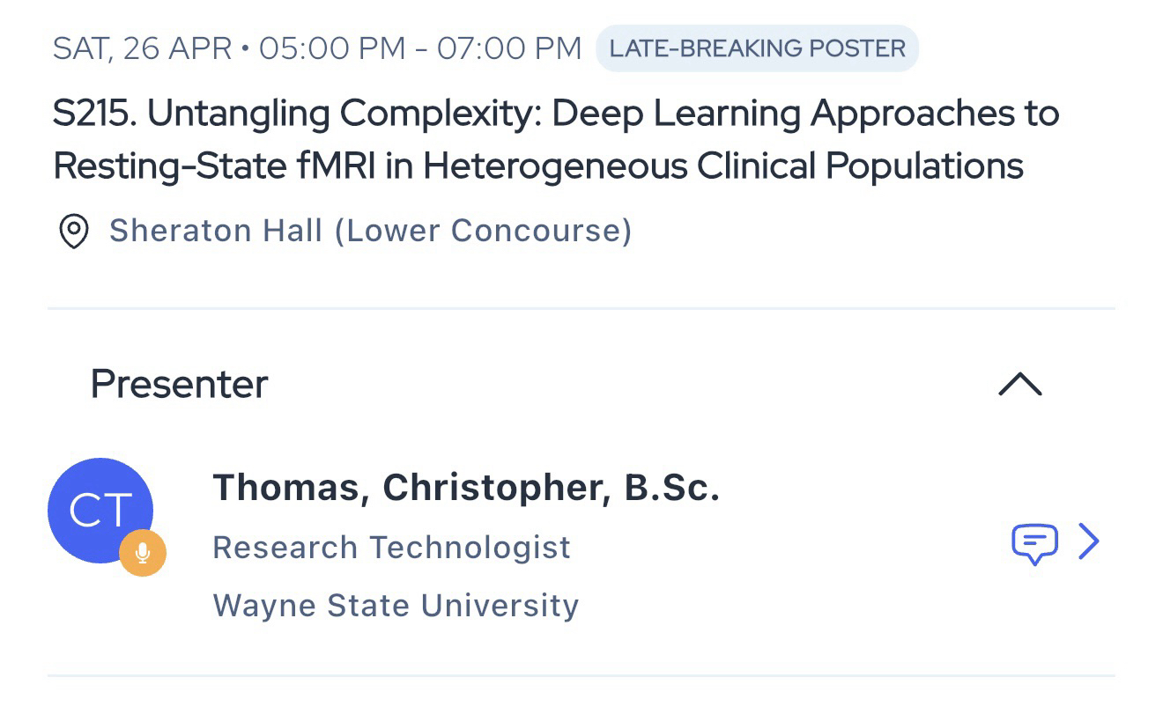The width and height of the screenshot is (1163, 714).
Task: Click the S215 session code
Action: (x=93, y=114)
